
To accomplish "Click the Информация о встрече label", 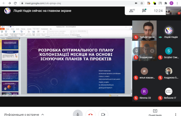I will click(x=21, y=114).
